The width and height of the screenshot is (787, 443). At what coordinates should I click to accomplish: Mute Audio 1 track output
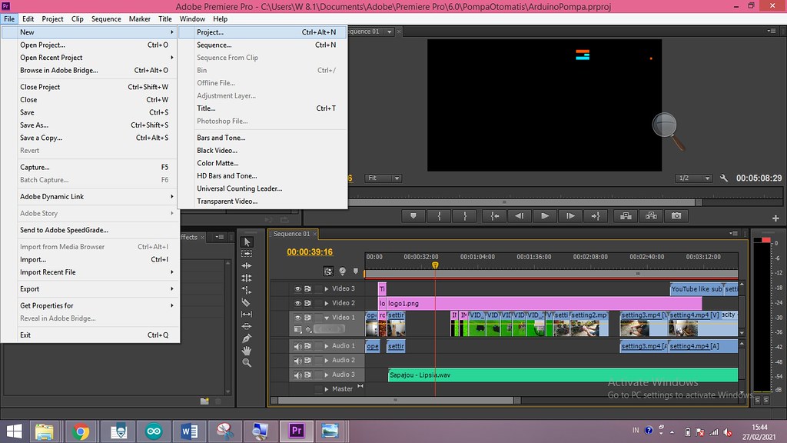point(297,346)
